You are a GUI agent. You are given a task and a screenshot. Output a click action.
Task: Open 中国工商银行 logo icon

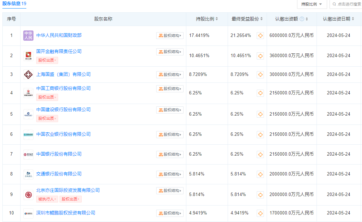coord(28,93)
